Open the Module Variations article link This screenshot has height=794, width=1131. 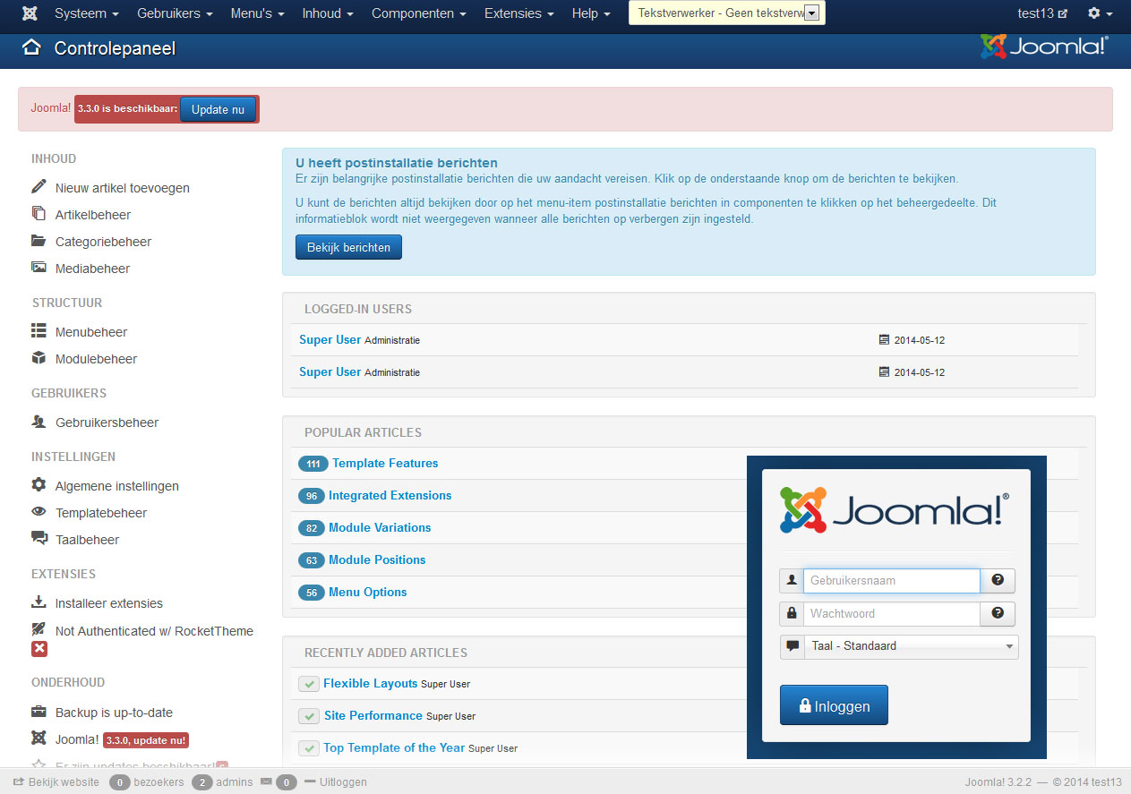pos(380,527)
